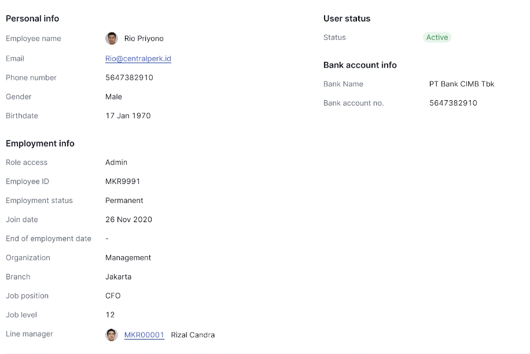
Task: Click the Active status badge
Action: tap(437, 38)
